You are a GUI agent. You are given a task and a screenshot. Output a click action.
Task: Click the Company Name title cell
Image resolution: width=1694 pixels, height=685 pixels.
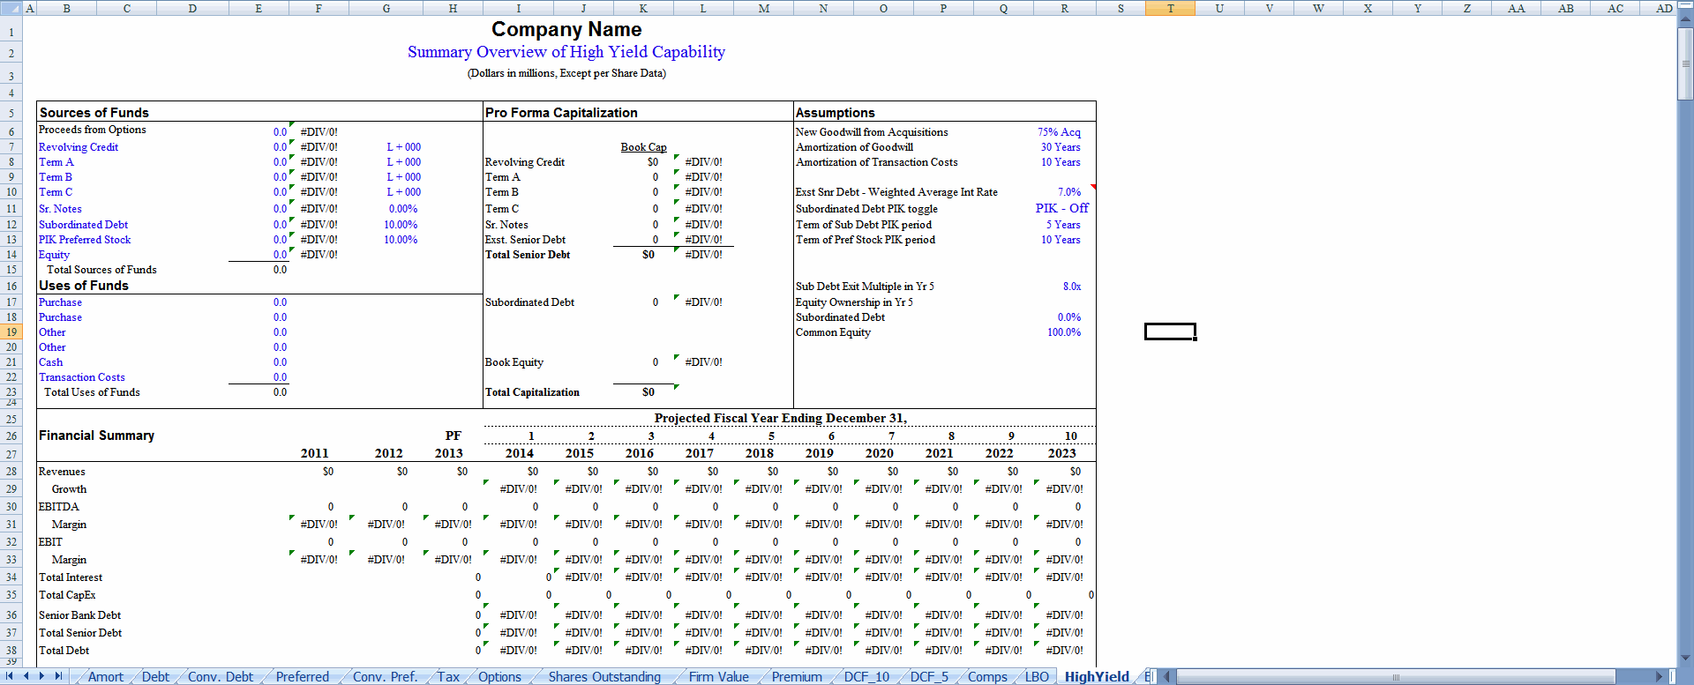[x=566, y=29]
